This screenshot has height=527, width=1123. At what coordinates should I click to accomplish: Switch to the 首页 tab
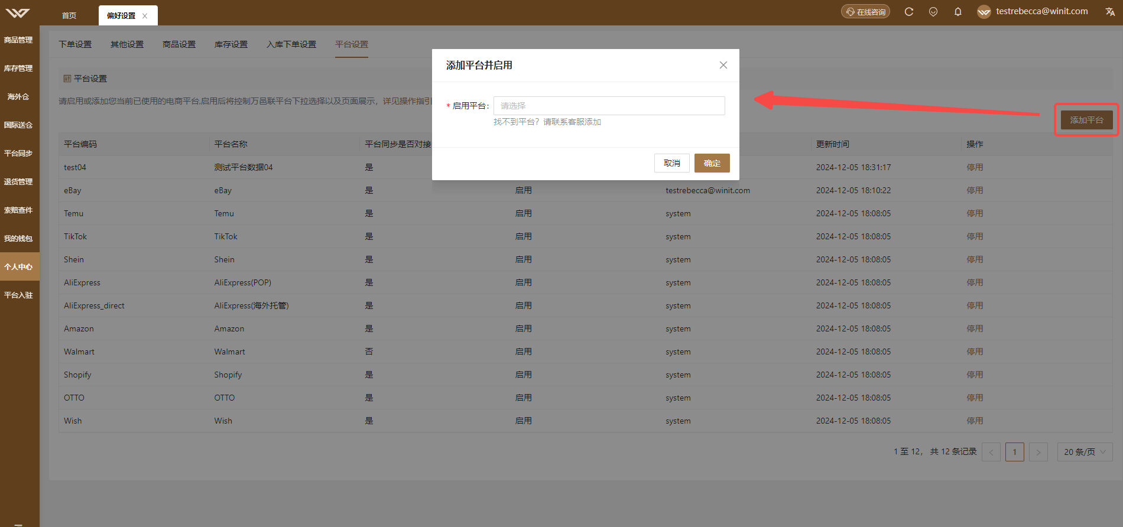(x=69, y=15)
